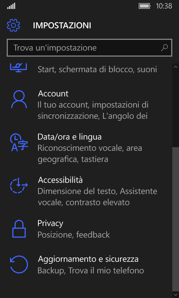Tap the Impostazioni gear icon
The height and width of the screenshot is (298, 179).
point(13,25)
